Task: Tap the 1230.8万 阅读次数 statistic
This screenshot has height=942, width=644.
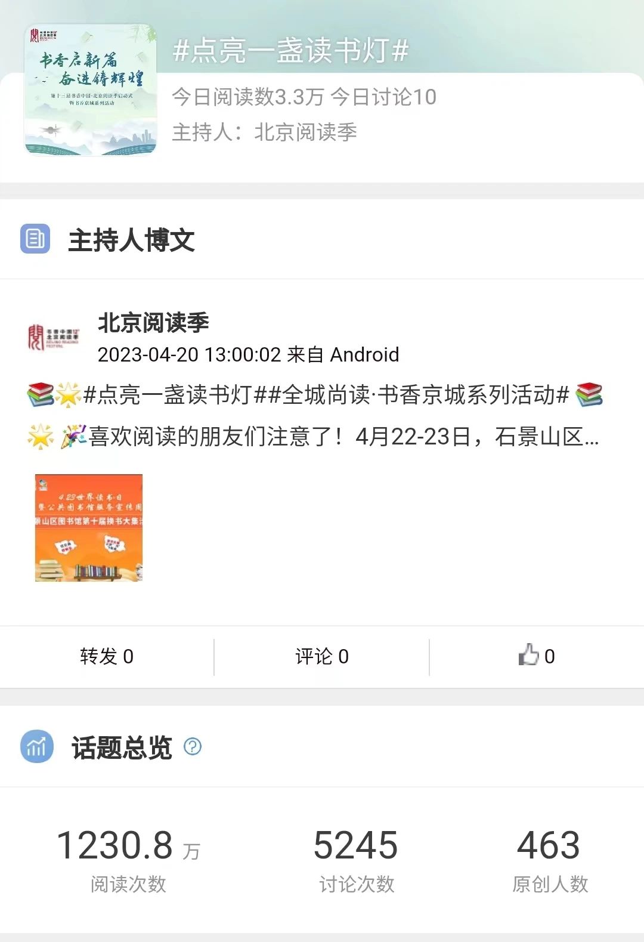Action: [128, 859]
